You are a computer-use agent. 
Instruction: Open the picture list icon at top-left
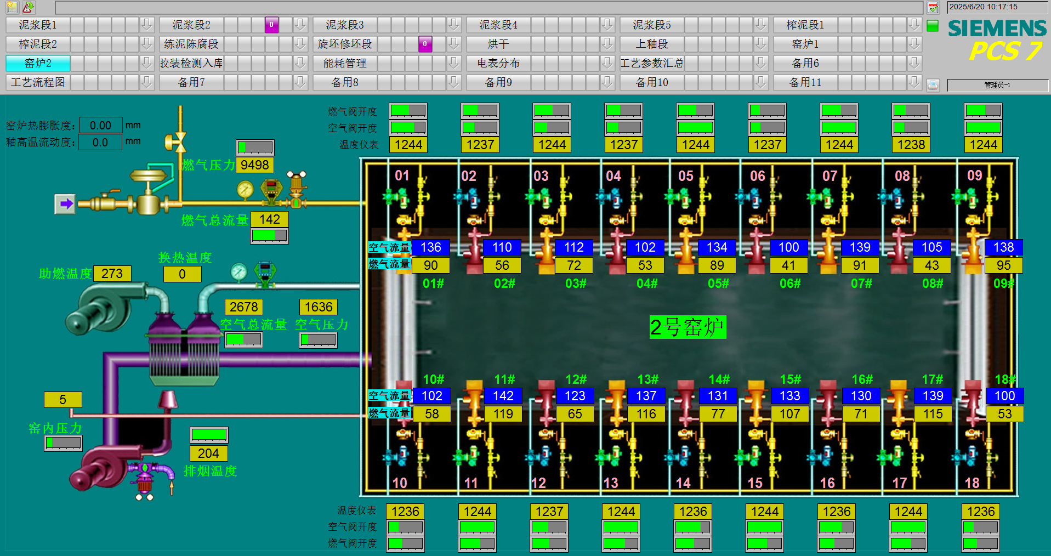tap(12, 7)
